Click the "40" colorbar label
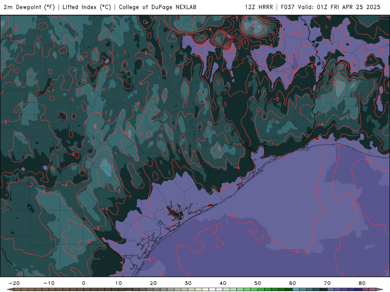 click(223, 283)
